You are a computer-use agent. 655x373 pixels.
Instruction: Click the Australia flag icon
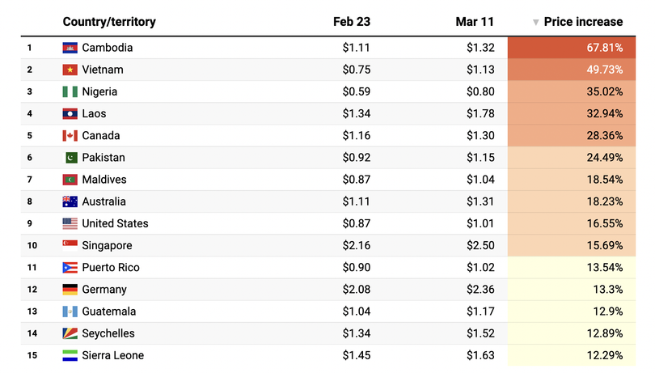pyautogui.click(x=70, y=201)
